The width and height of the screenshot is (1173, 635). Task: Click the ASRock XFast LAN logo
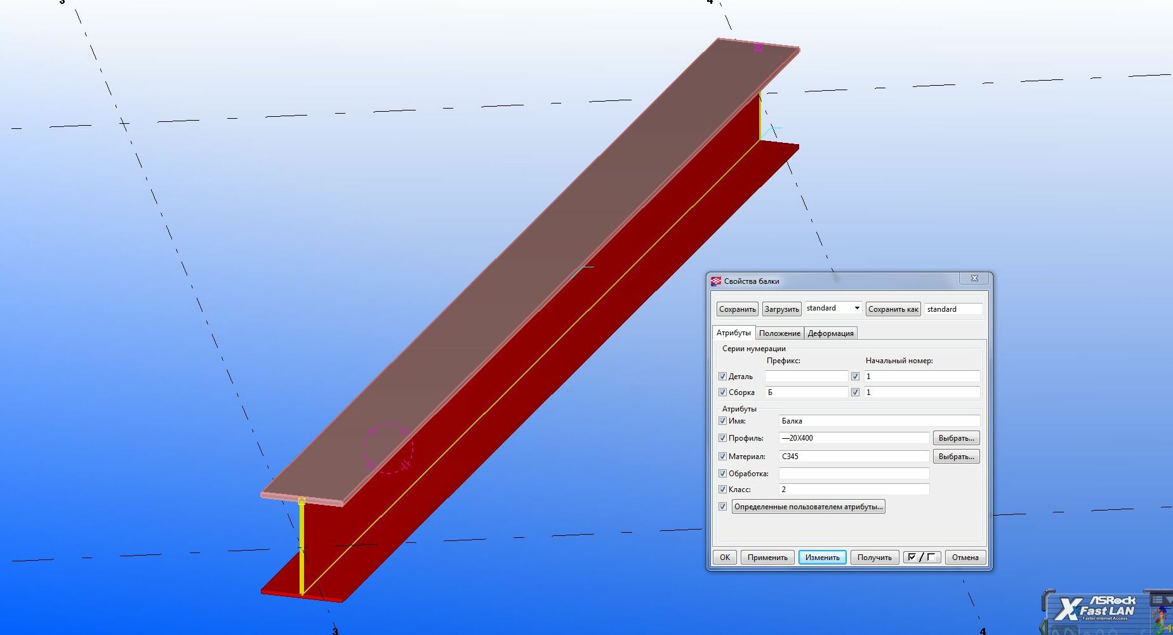[1095, 608]
